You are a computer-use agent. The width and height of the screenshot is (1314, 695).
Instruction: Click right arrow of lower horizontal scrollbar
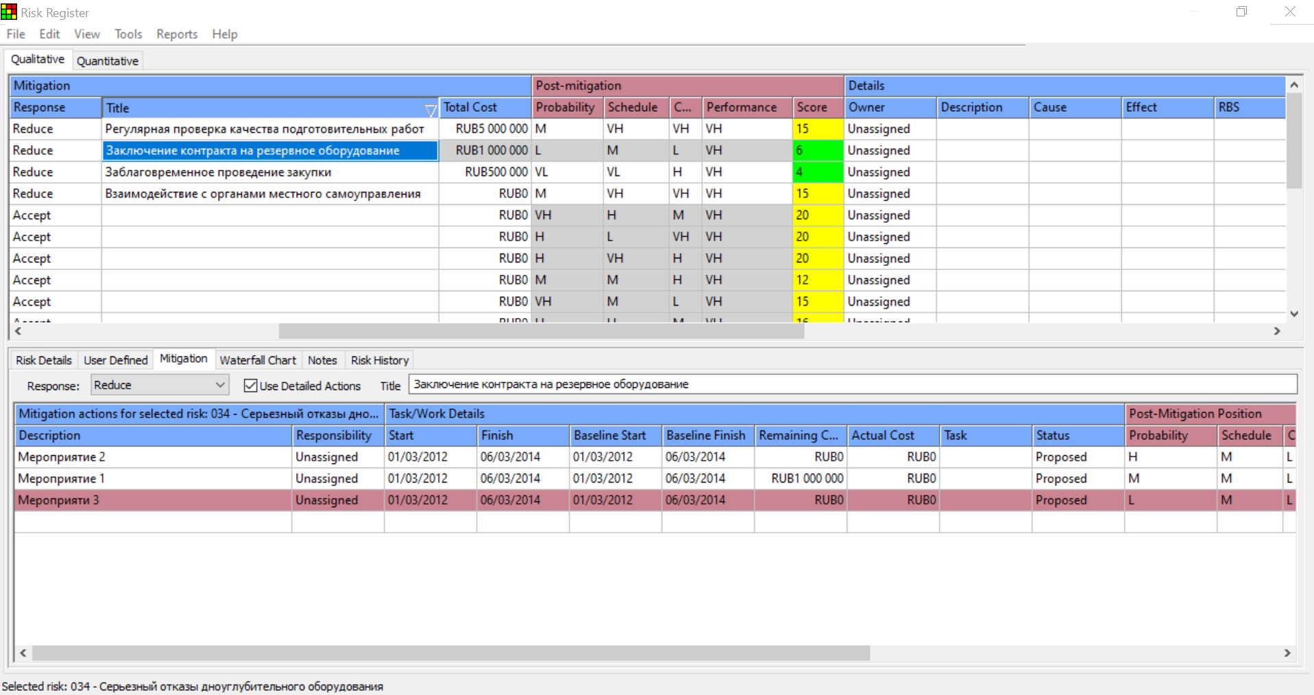coord(1287,653)
